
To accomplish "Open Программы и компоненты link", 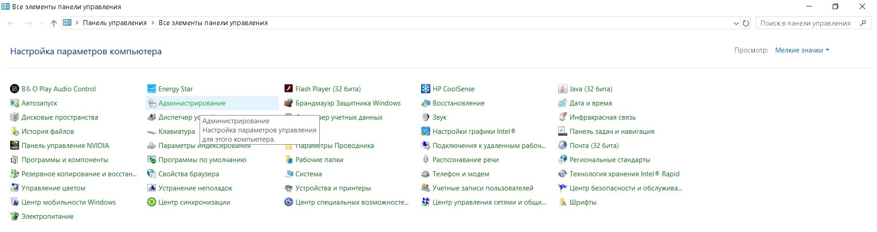I will coord(65,160).
